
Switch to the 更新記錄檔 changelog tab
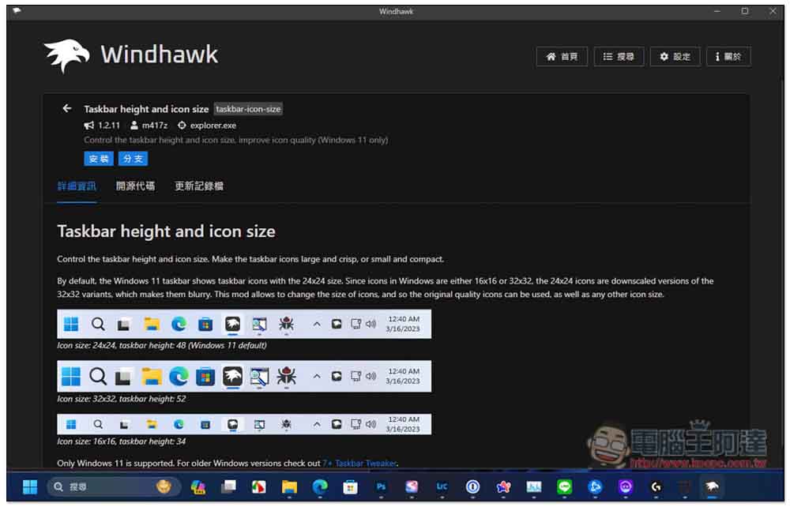tap(199, 186)
